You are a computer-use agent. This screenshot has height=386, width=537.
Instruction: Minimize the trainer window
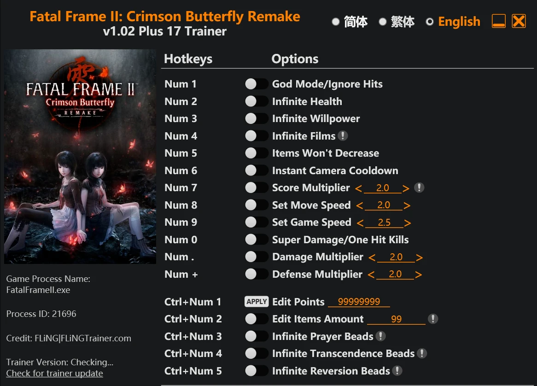(x=499, y=21)
